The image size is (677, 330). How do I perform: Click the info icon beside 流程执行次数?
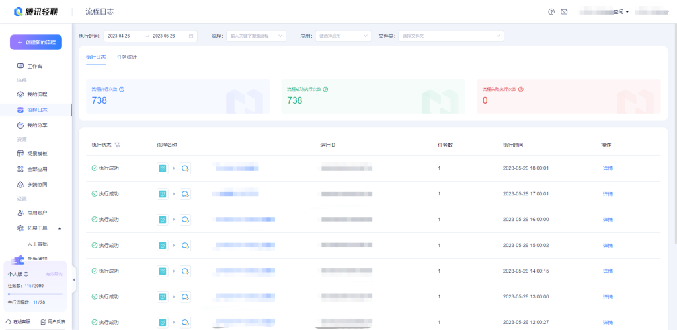[122, 89]
